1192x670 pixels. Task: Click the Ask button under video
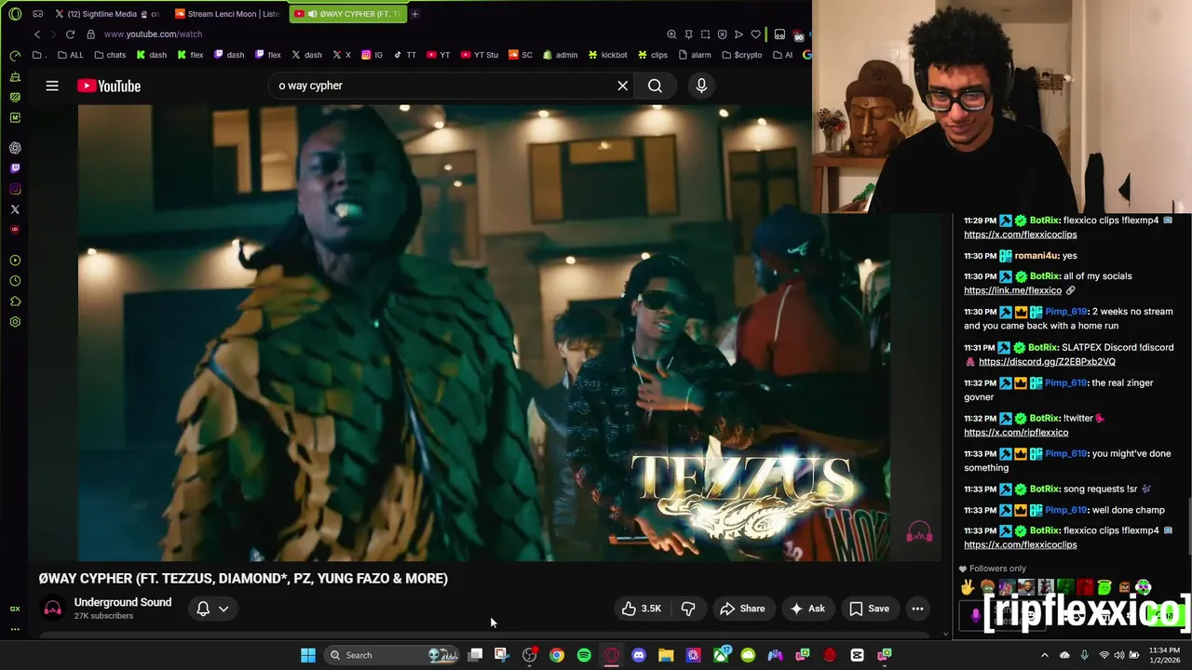(807, 609)
